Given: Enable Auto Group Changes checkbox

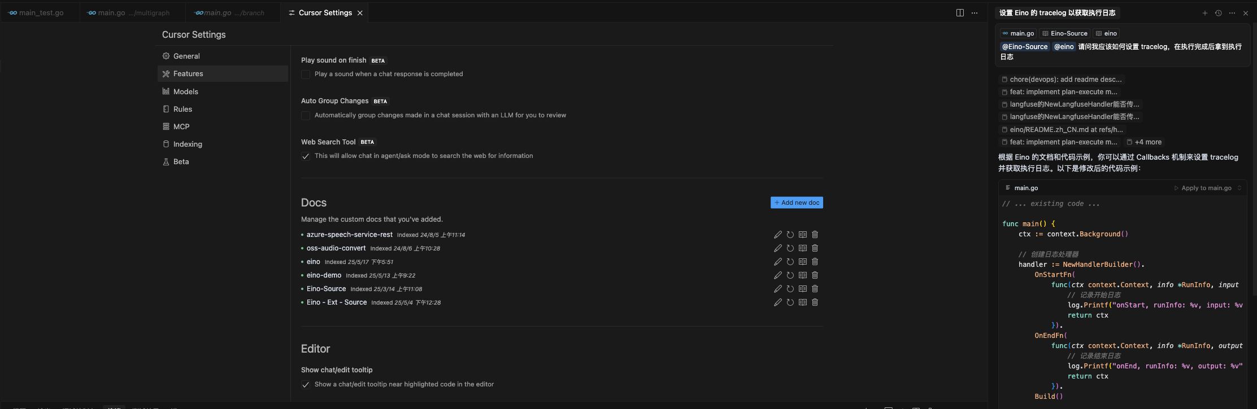Looking at the screenshot, I should click(x=306, y=116).
